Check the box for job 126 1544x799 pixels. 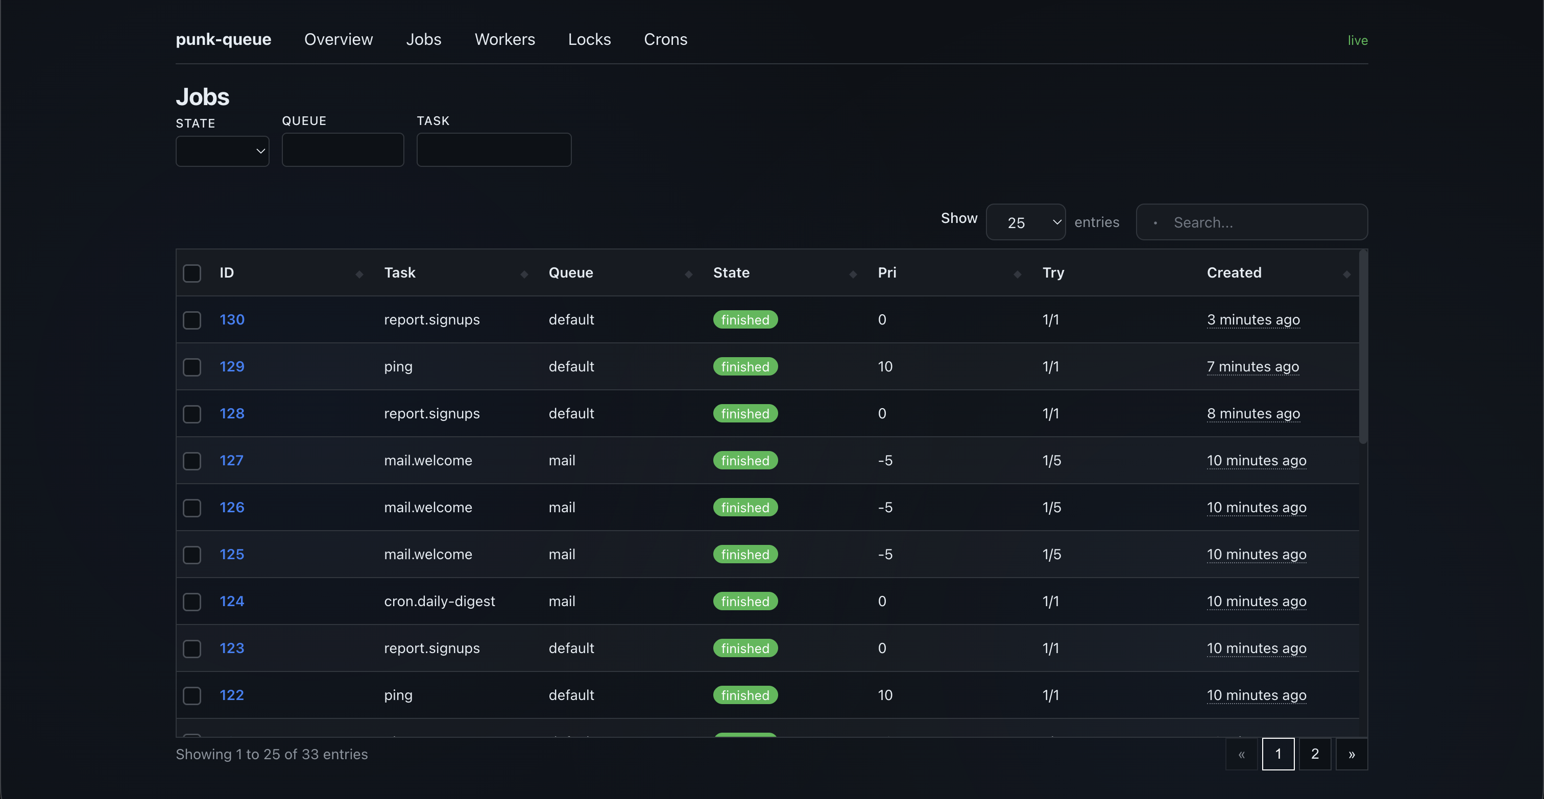tap(192, 507)
